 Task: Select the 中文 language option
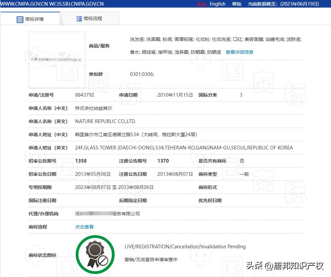click(202, 4)
